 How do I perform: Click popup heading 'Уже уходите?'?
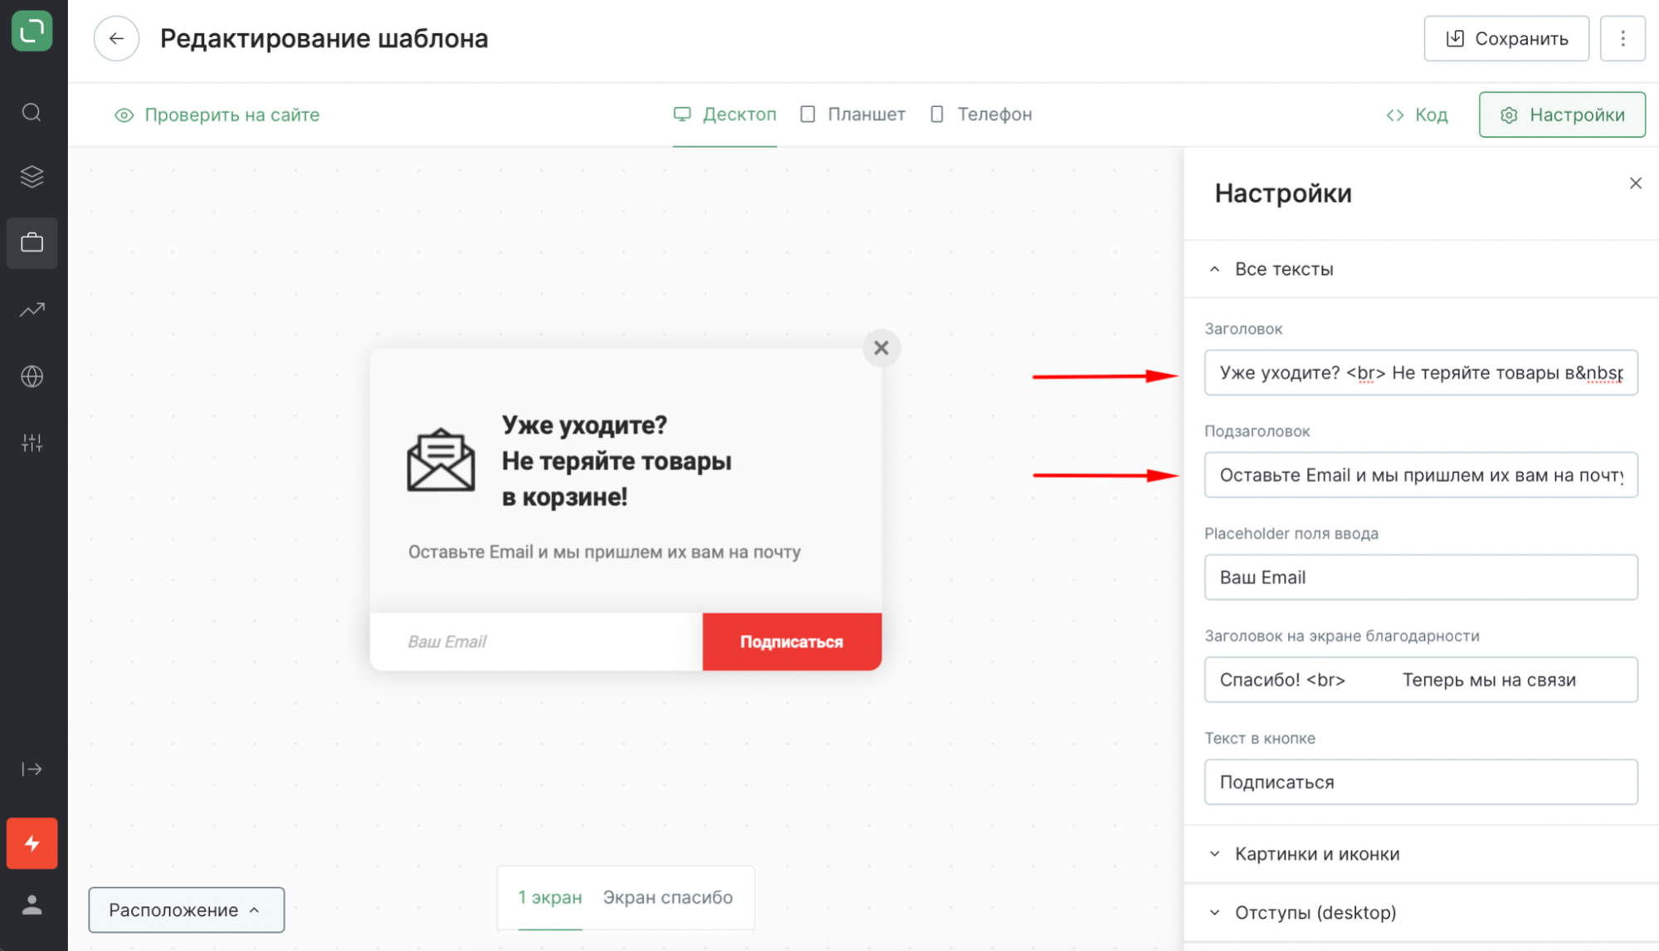[x=584, y=425]
